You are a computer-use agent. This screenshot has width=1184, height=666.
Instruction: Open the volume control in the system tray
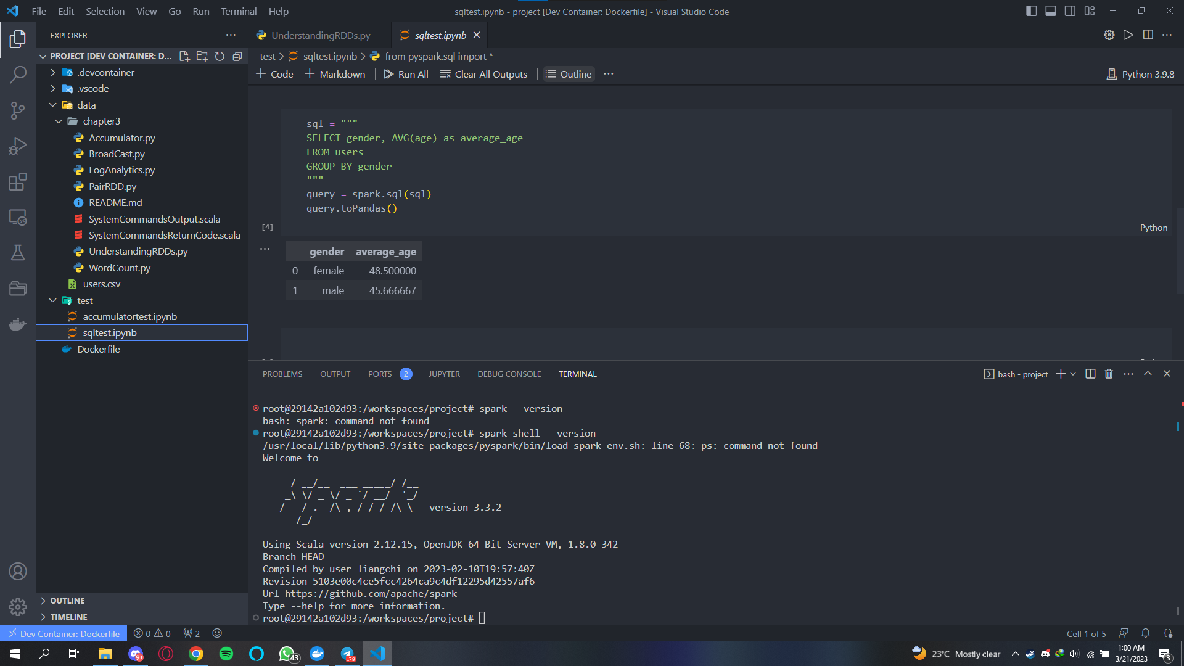tap(1074, 654)
